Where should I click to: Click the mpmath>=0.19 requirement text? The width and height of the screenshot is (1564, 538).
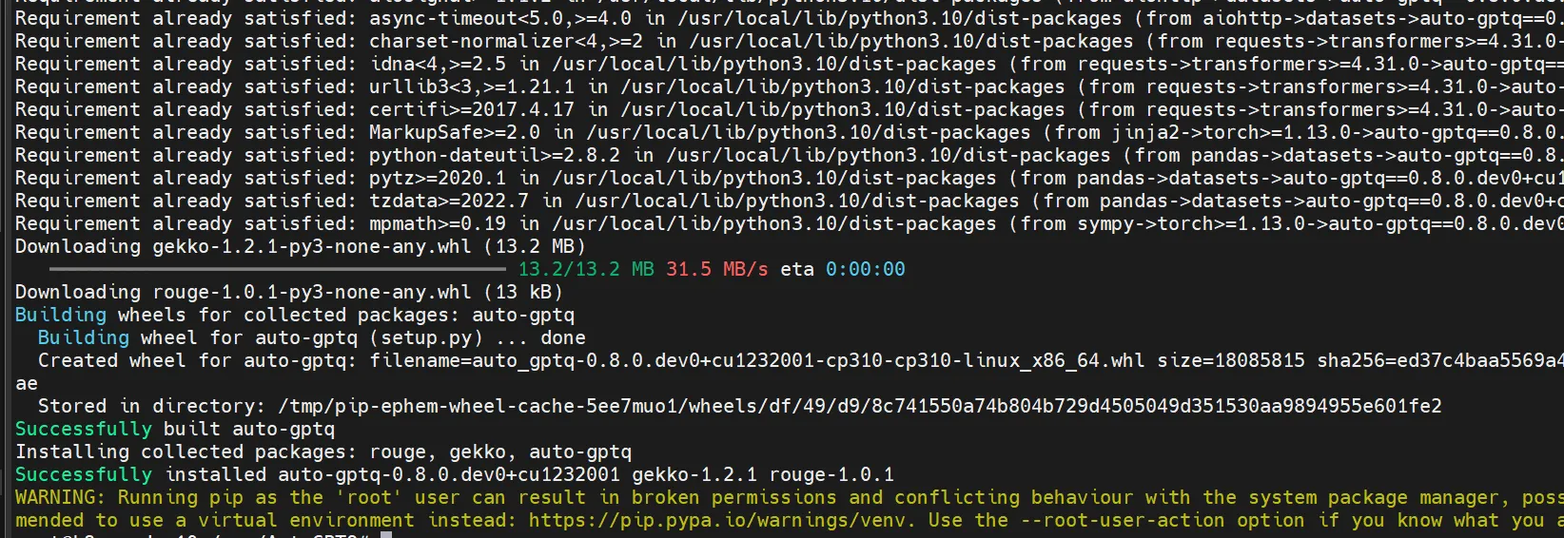(438, 223)
